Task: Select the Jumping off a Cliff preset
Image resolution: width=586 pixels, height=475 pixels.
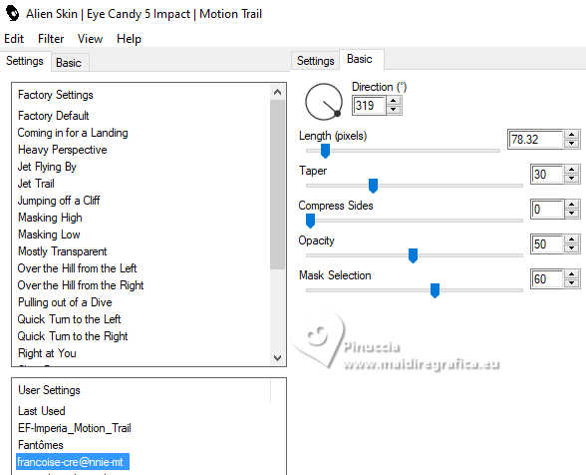Action: tap(59, 201)
